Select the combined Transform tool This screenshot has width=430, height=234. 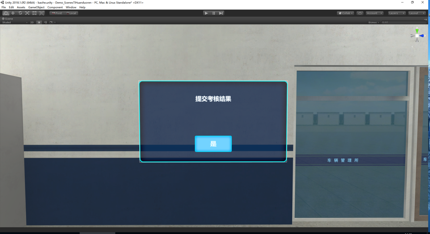point(42,13)
